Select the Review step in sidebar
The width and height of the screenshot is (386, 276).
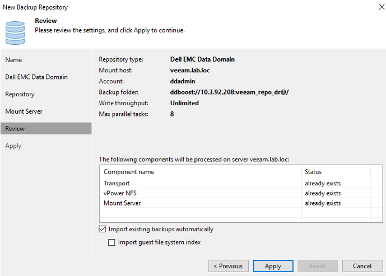click(46, 128)
